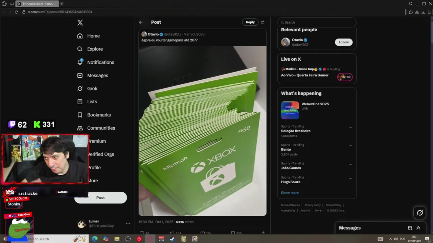Image resolution: width=433 pixels, height=243 pixels.
Task: Click the Home house icon
Action: tap(80, 36)
